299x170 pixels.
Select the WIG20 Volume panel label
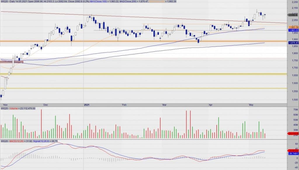(18, 108)
